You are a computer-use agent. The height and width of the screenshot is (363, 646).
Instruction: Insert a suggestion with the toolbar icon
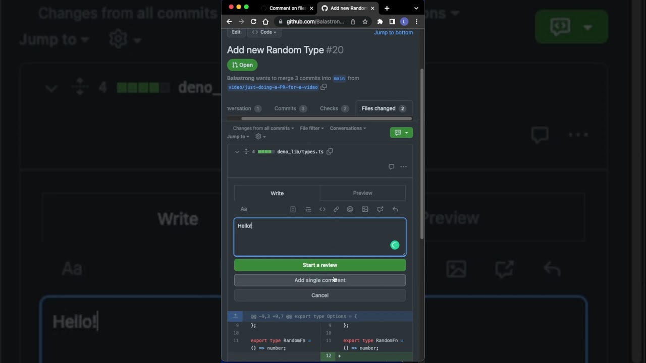click(x=293, y=209)
